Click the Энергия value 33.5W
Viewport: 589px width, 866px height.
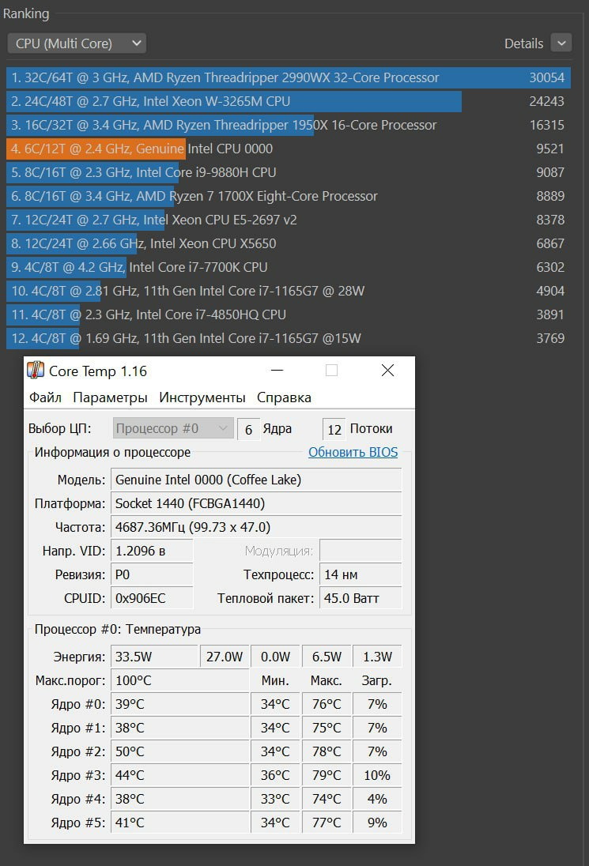pyautogui.click(x=155, y=656)
